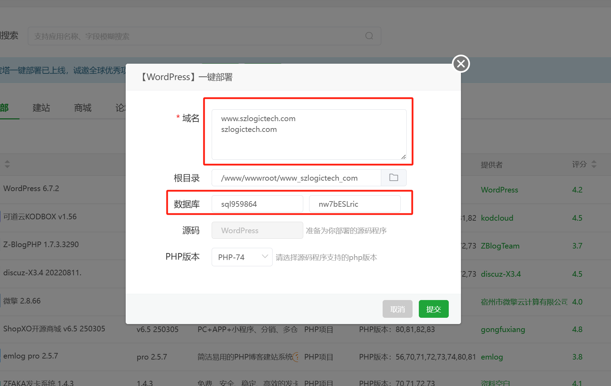Click the application search input box
Screen dimensions: 611x386
pos(204,36)
